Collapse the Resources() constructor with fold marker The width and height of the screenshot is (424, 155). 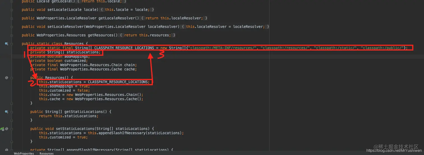tap(12, 78)
